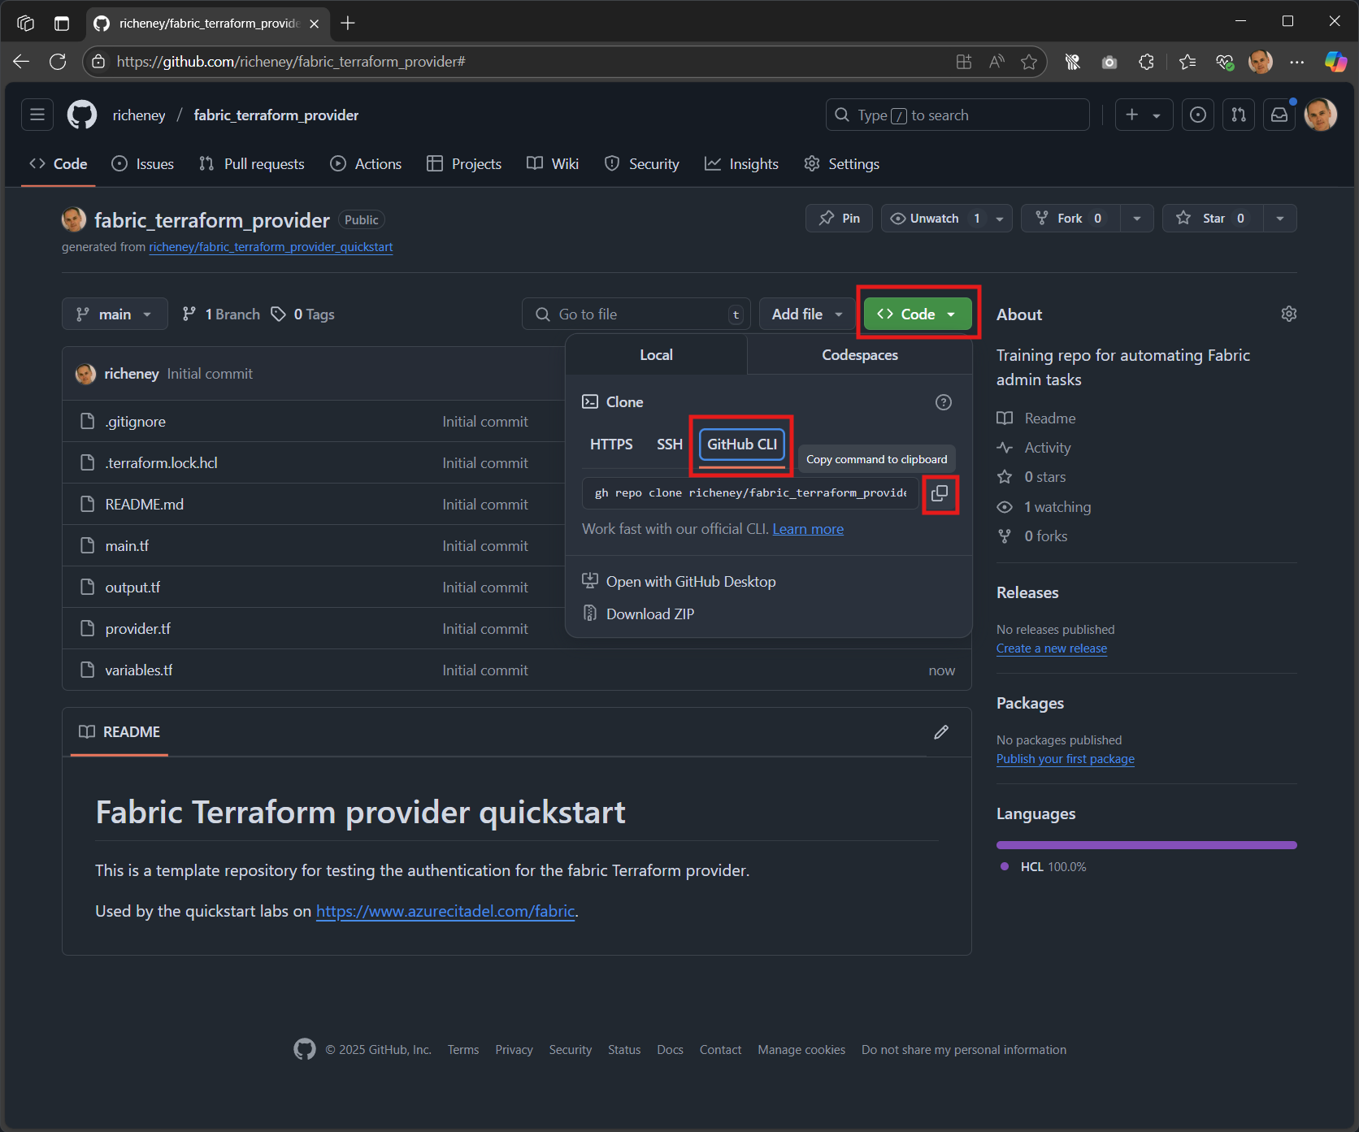Switch to the Codespaces tab
1359x1132 pixels.
[x=858, y=354]
